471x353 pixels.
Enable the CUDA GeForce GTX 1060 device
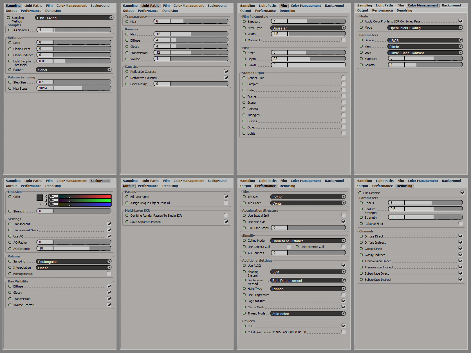click(344, 332)
